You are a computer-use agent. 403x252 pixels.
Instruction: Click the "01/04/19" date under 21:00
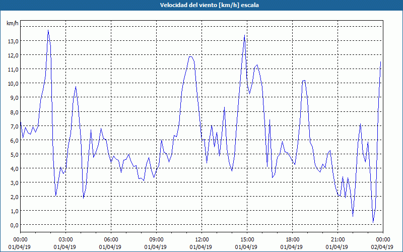click(337, 247)
